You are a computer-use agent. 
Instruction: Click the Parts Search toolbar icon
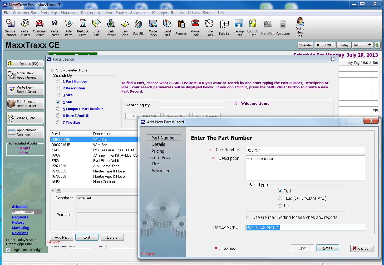click(x=55, y=28)
